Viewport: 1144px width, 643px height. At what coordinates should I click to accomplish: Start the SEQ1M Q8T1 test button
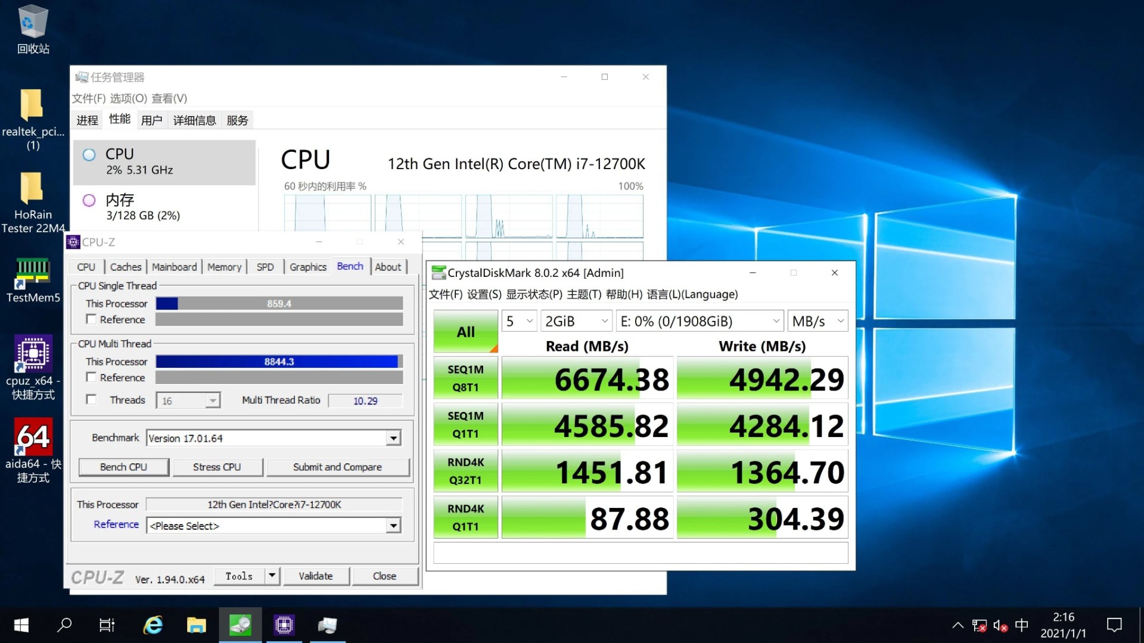point(465,378)
